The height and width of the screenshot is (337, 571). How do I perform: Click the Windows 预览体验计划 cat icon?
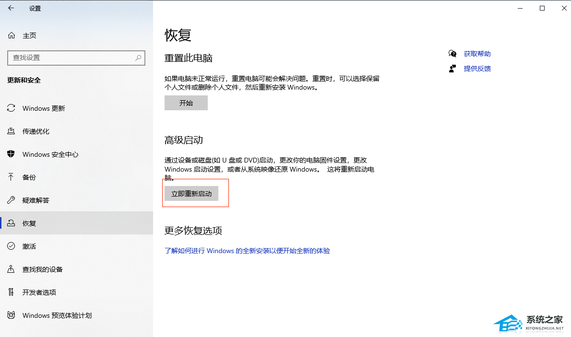coord(11,315)
